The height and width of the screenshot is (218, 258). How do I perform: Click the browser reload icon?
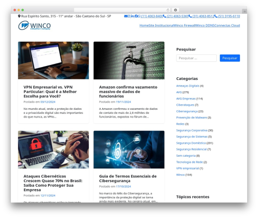tap(168, 10)
